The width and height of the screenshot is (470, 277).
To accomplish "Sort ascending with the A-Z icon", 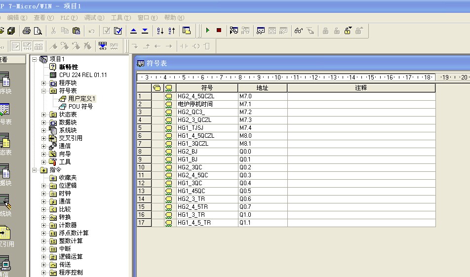I will (x=160, y=31).
